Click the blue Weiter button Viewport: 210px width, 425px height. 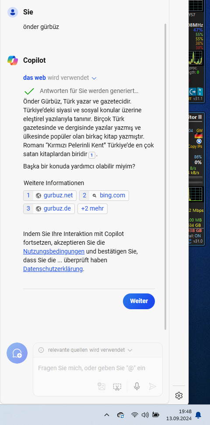139,301
